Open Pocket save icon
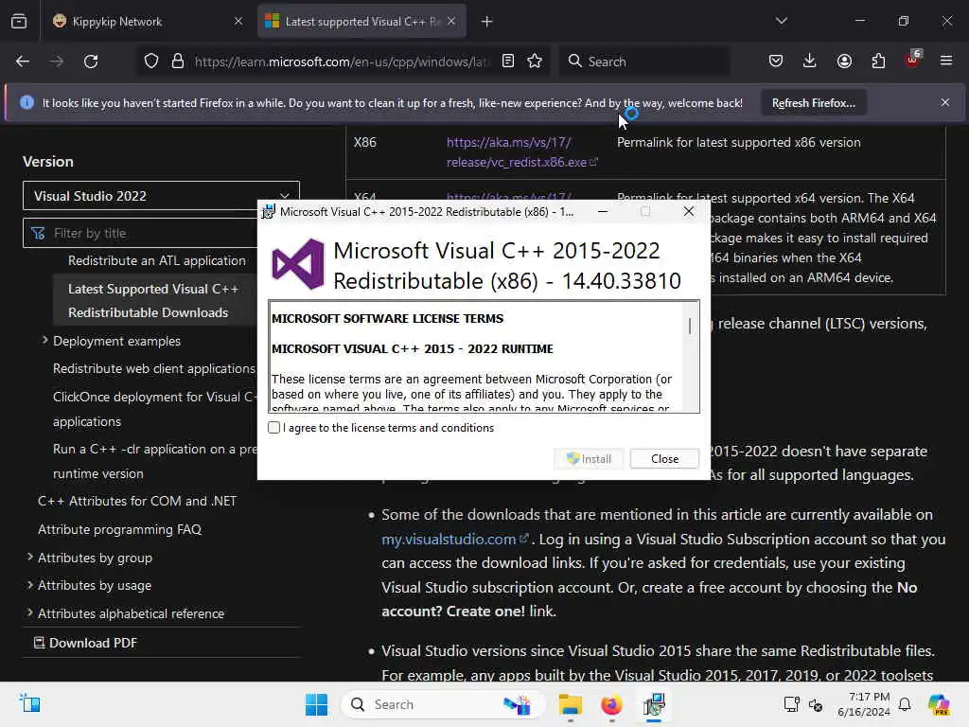Screen dimensions: 969x727 [x=776, y=62]
